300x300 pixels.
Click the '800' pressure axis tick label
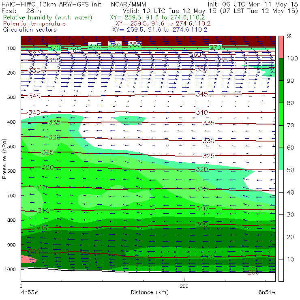pos(11,220)
